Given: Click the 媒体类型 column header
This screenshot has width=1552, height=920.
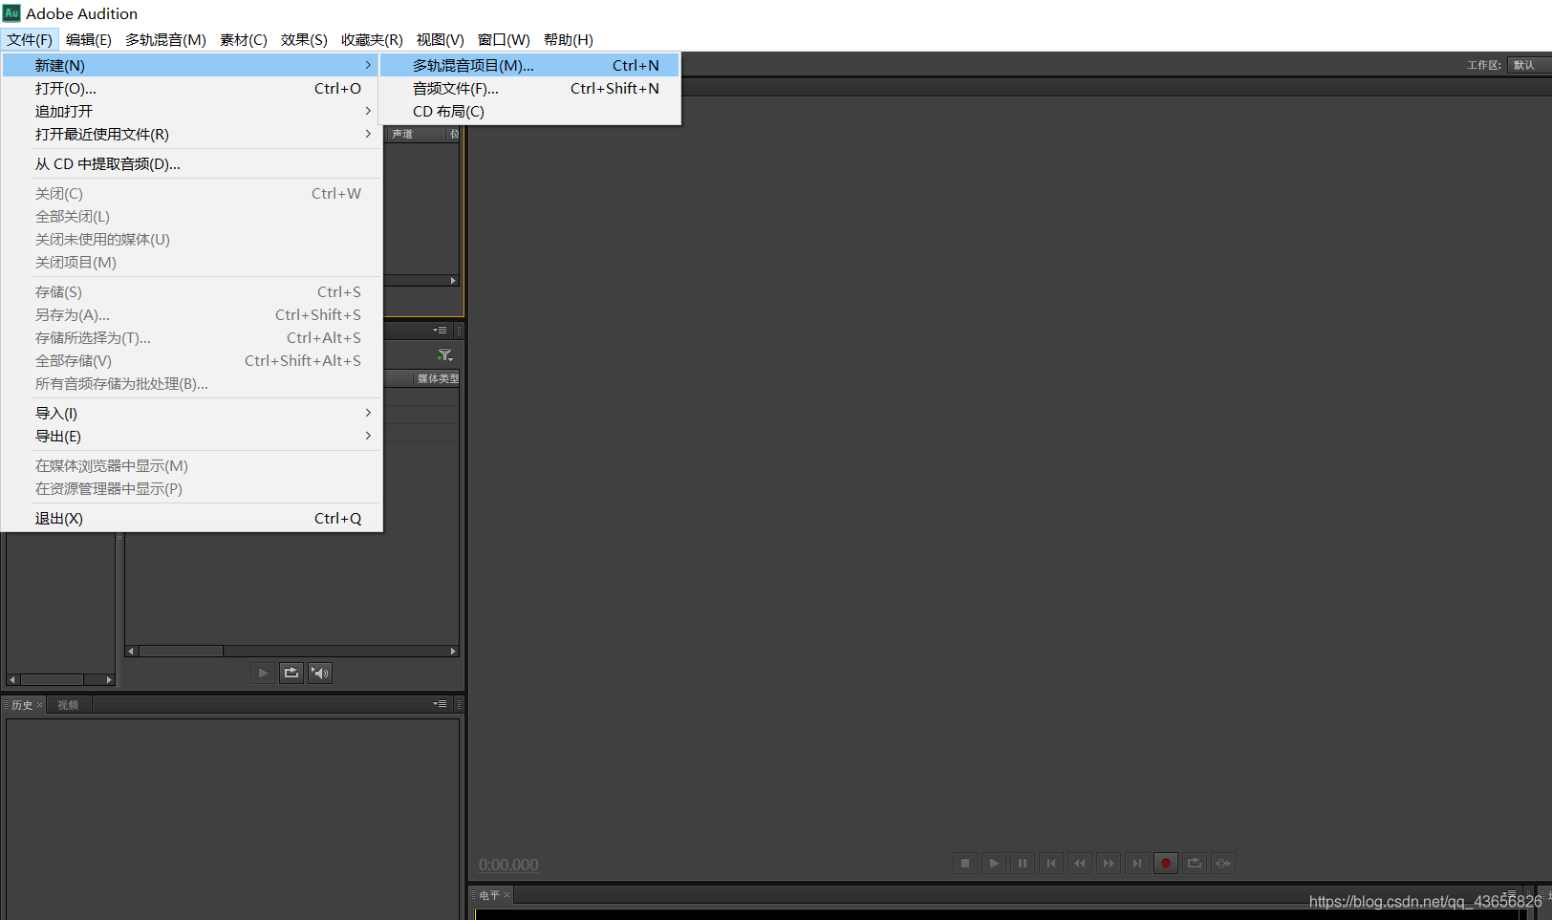Looking at the screenshot, I should click(438, 378).
